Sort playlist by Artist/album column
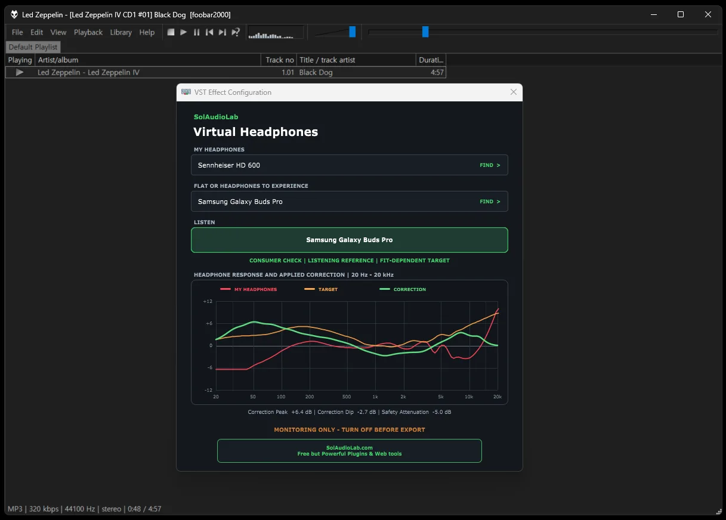Screen dimensions: 726x520 coord(148,60)
